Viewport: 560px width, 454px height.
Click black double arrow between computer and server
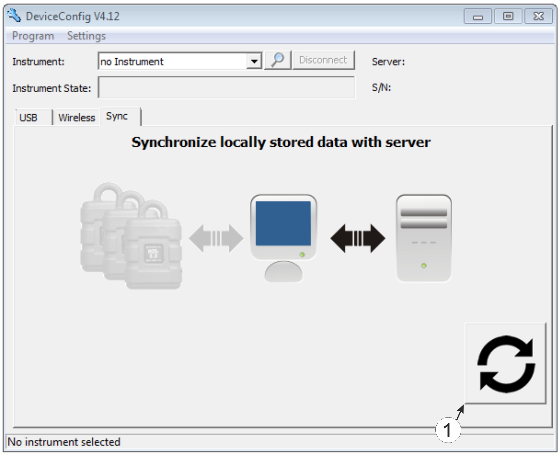357,238
